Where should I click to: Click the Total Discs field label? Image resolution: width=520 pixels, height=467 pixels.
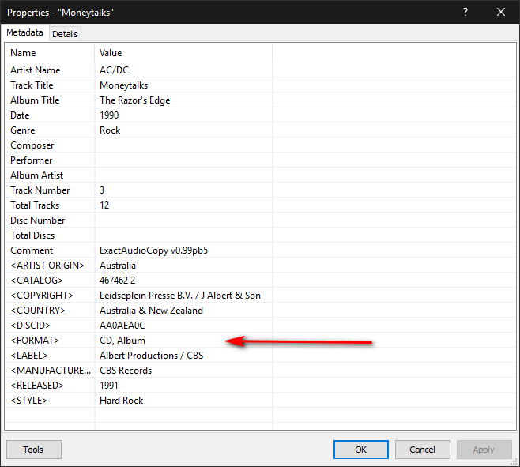32,235
